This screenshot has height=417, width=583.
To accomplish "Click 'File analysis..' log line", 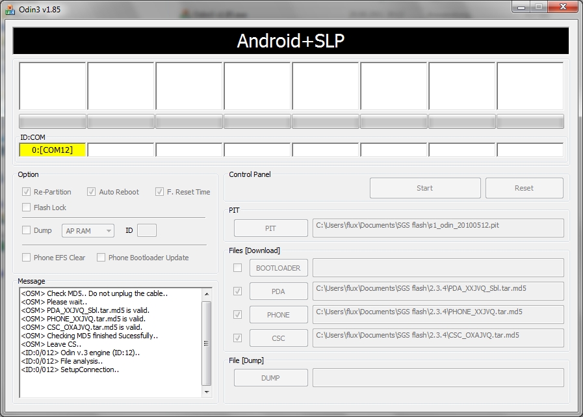I will [62, 361].
